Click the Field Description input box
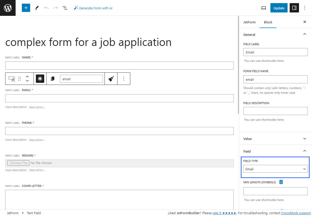The width and height of the screenshot is (312, 216). tap(275, 111)
